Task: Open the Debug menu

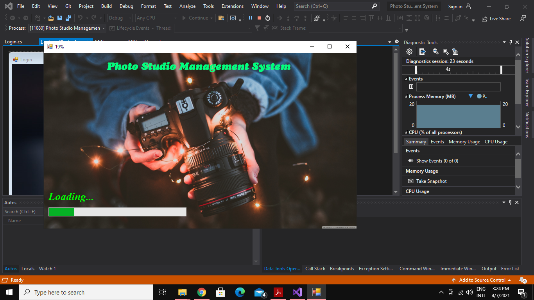Action: (x=126, y=6)
